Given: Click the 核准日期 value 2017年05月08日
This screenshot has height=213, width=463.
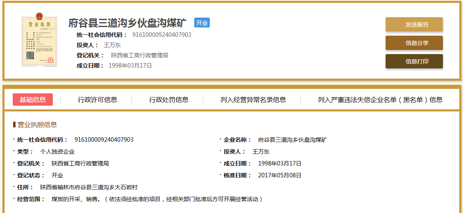Looking at the screenshot, I should tap(279, 175).
